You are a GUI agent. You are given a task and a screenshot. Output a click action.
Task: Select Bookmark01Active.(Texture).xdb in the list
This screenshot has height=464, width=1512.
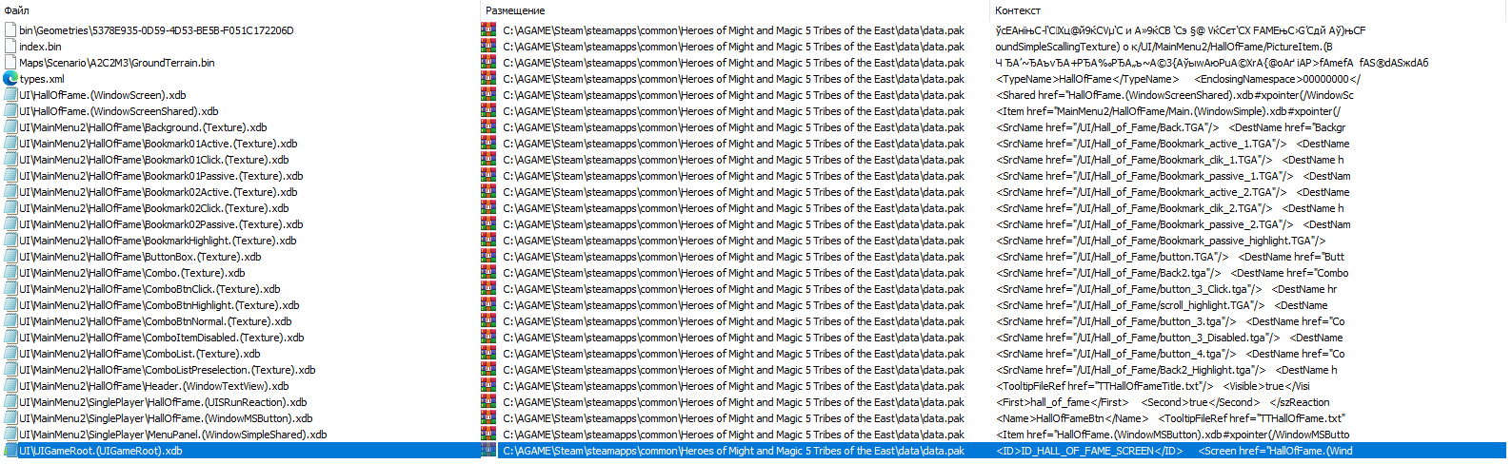pos(158,144)
